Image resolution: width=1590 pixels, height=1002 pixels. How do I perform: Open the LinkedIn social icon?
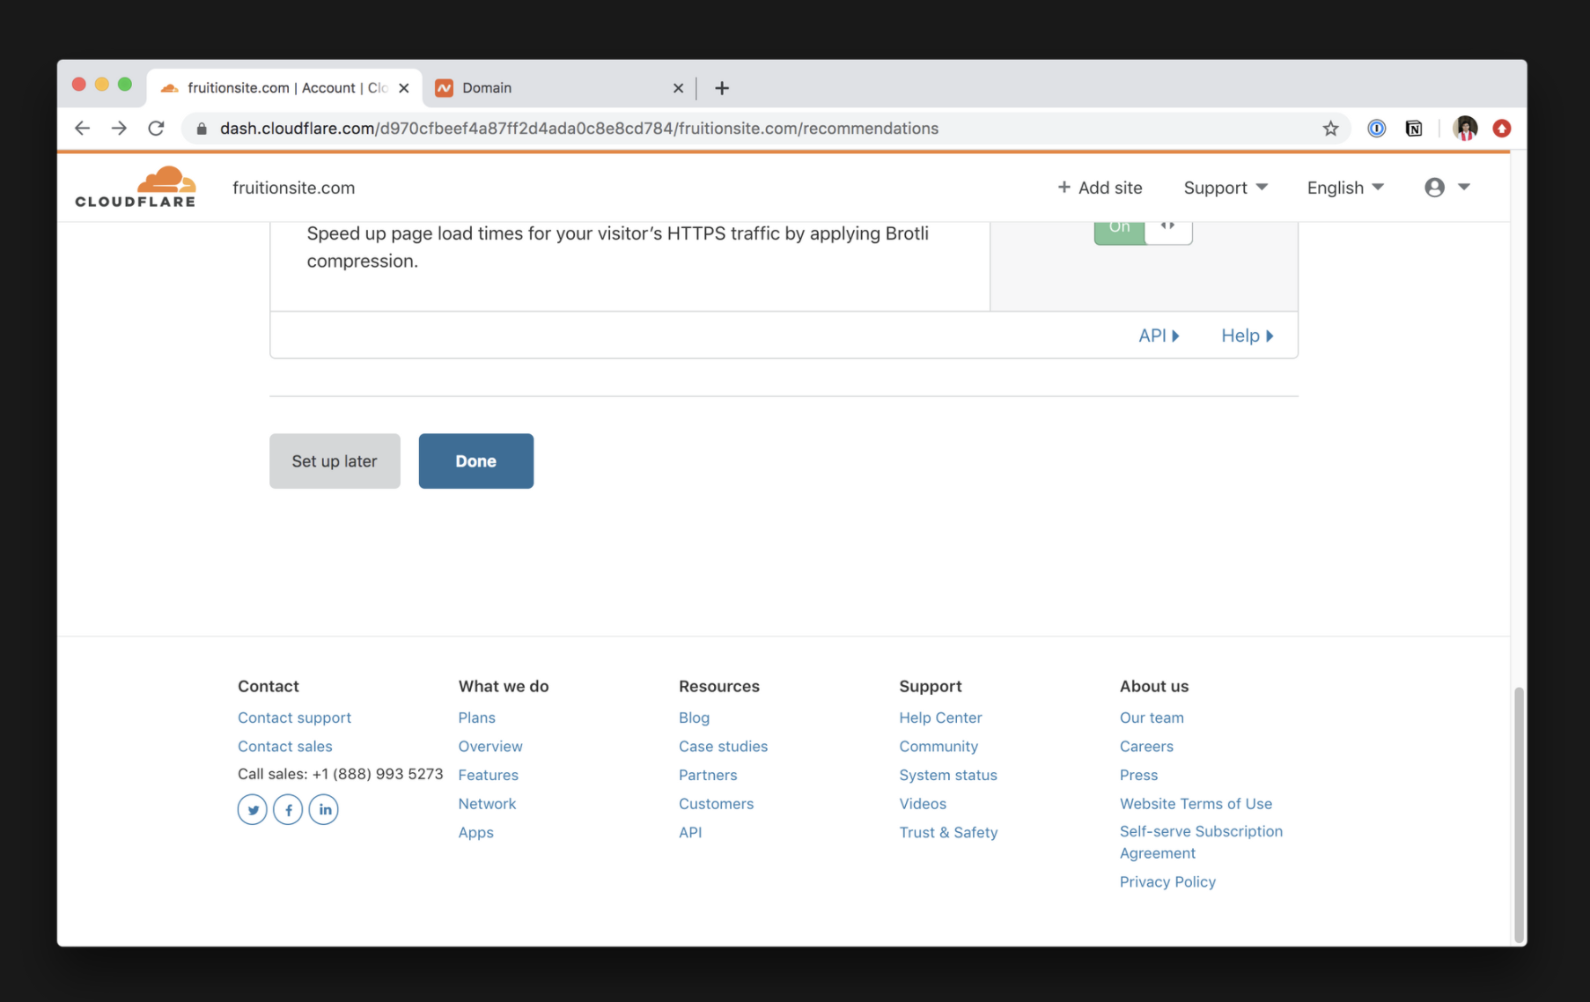coord(324,809)
